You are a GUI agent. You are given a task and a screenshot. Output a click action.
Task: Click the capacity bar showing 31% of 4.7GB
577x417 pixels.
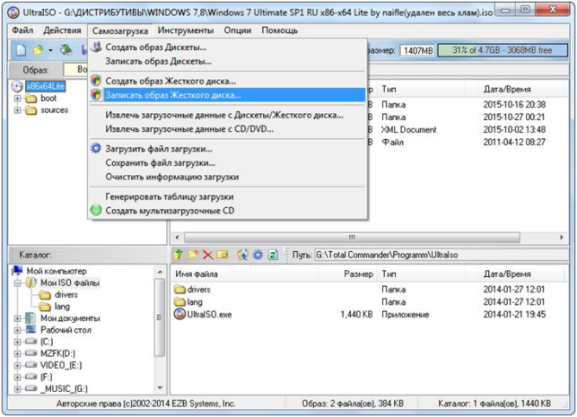click(x=503, y=50)
